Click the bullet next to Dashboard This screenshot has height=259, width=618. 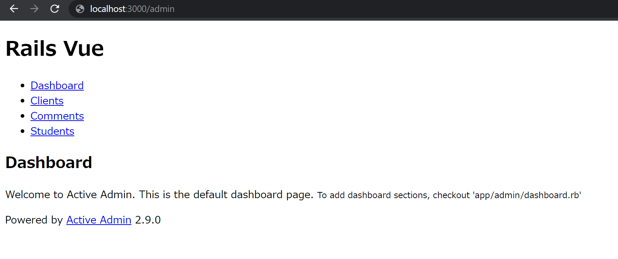pos(23,85)
